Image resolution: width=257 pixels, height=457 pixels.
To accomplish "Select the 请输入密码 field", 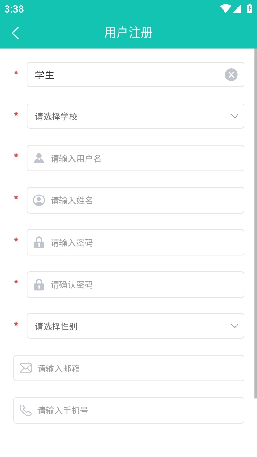I will coord(135,242).
